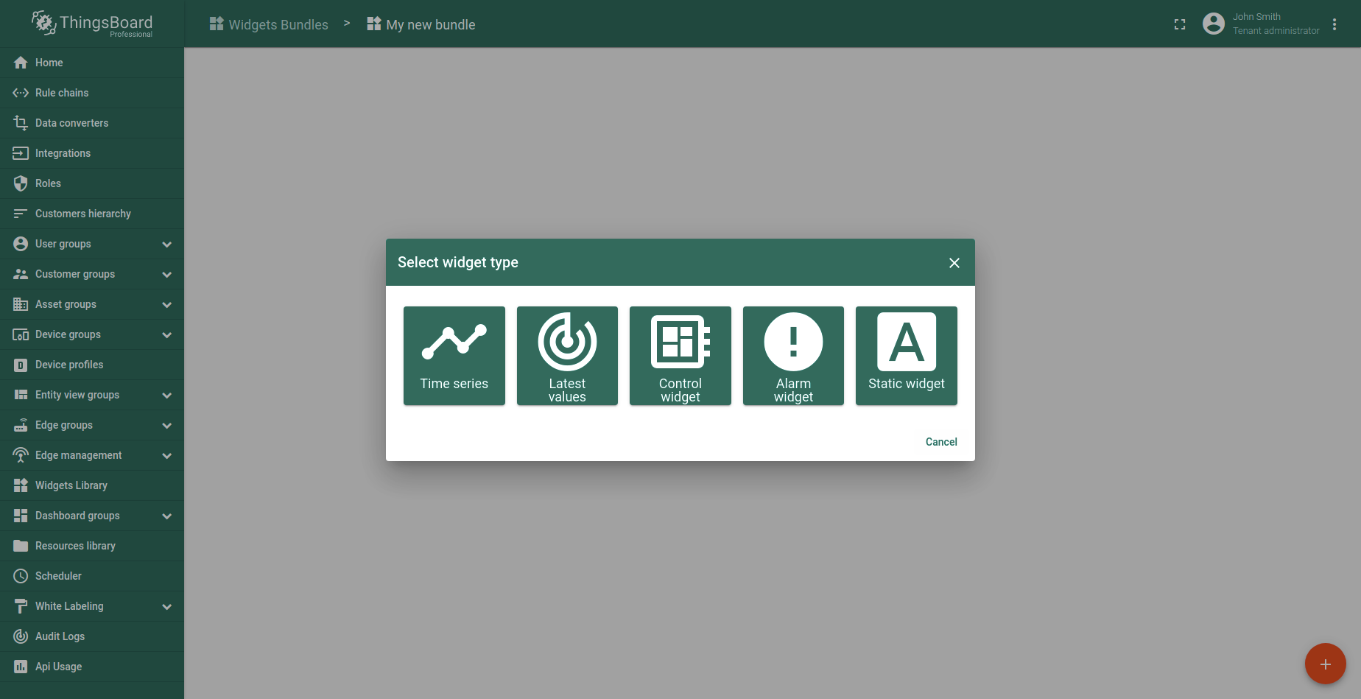Expand the User groups chevron
1361x699 pixels.
click(167, 245)
